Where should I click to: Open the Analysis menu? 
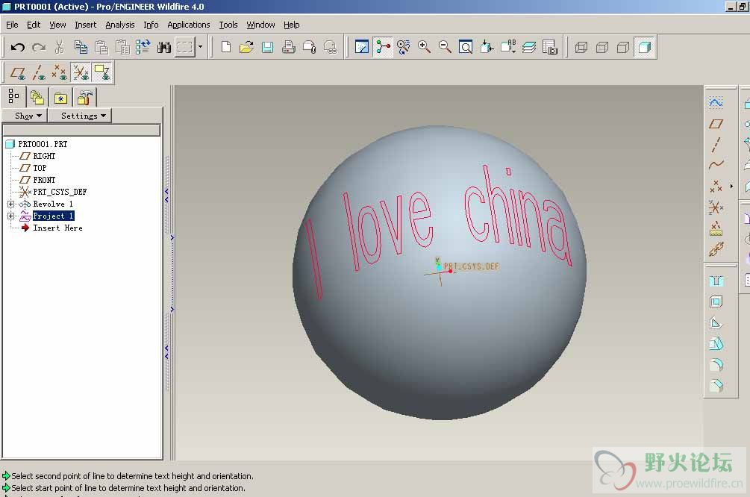click(120, 25)
